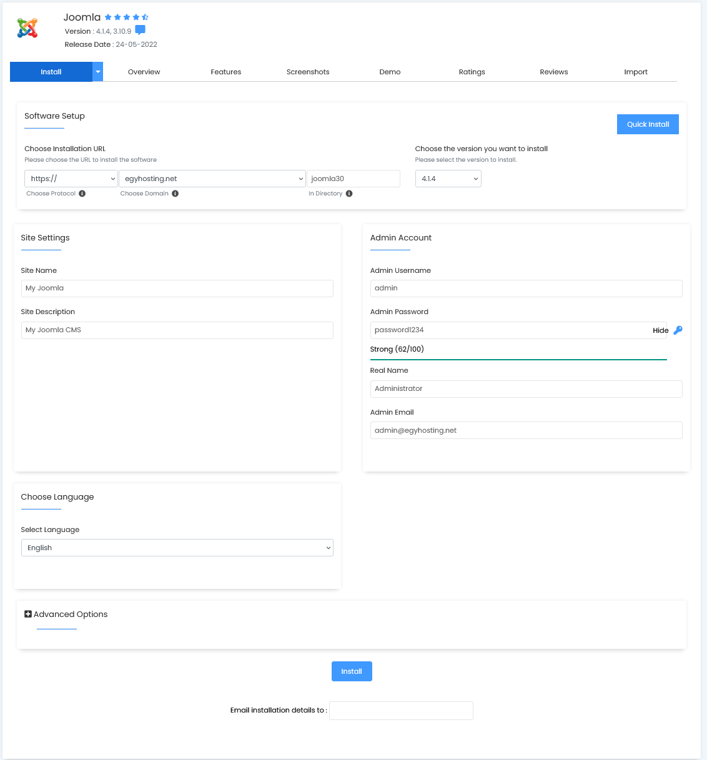Click the Choose Protocol info icon

pyautogui.click(x=82, y=194)
